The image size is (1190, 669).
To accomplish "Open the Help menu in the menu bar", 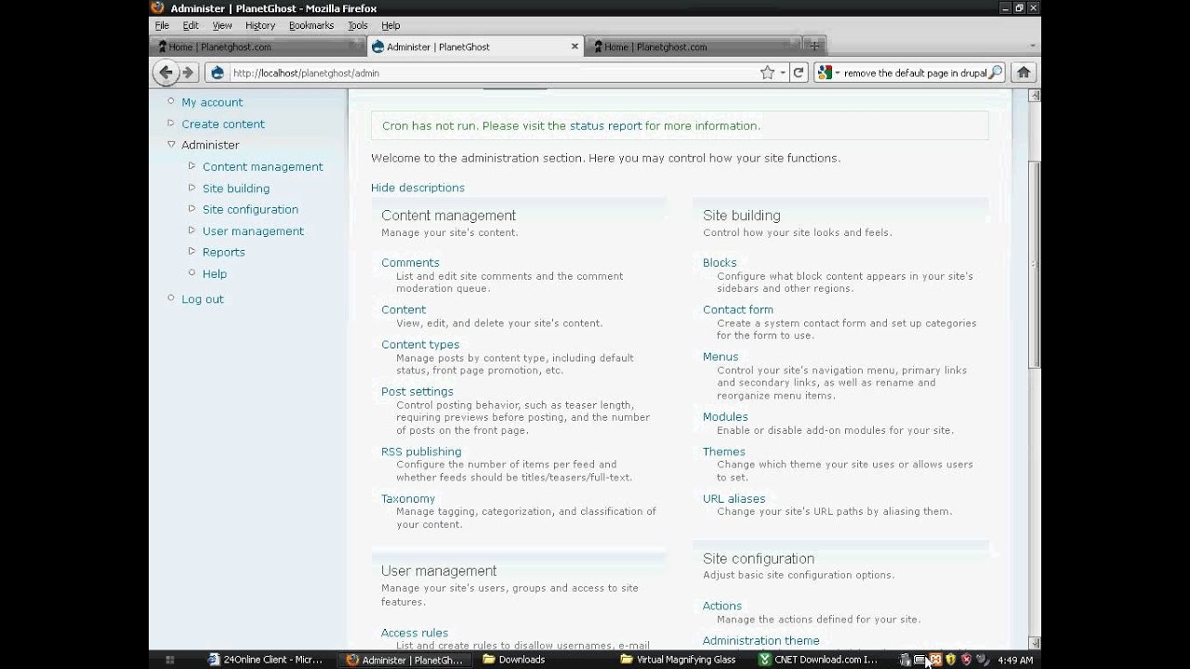I will pos(390,25).
